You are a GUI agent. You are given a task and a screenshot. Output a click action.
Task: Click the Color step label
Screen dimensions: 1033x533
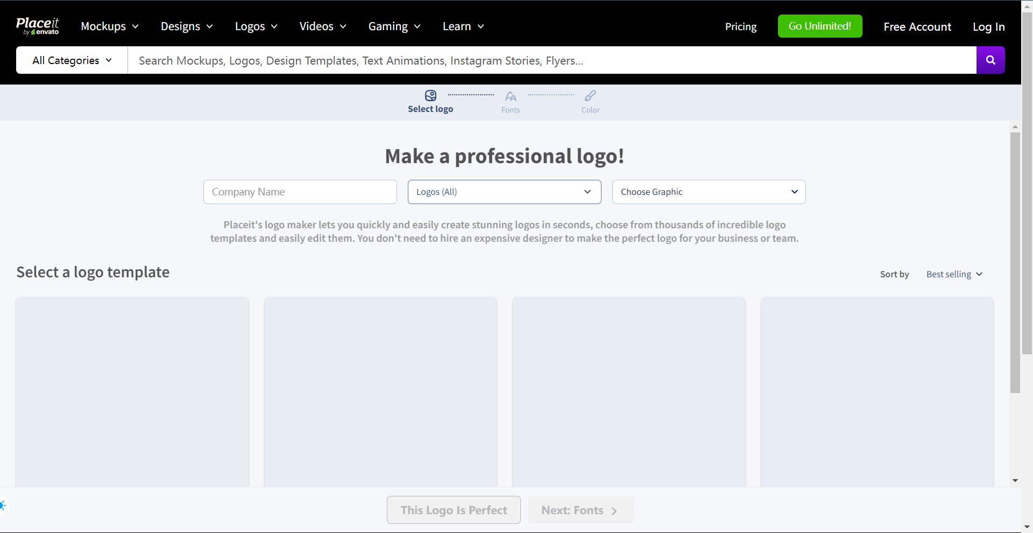point(590,110)
